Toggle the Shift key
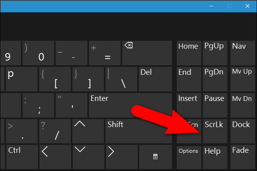The image size is (257, 171). point(139,131)
